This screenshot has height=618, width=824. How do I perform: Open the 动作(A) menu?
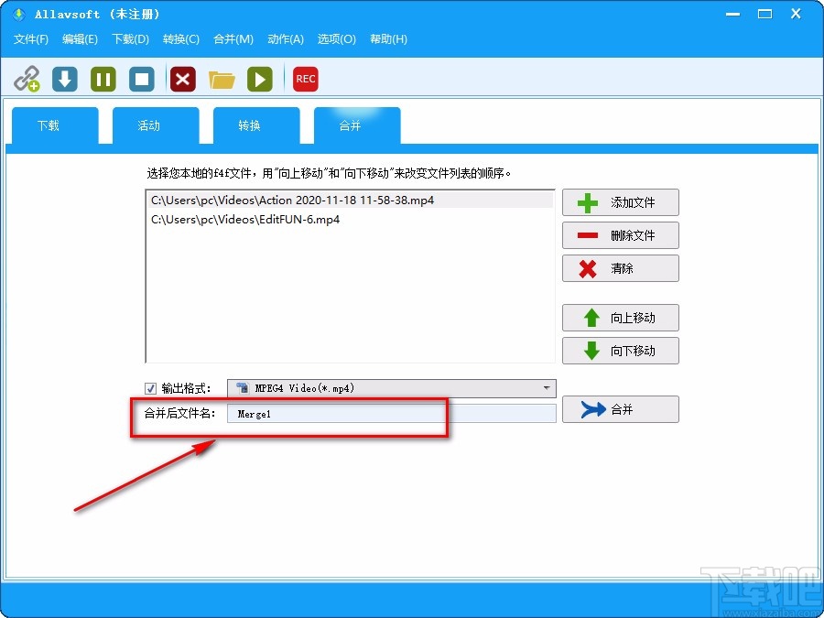tap(286, 38)
